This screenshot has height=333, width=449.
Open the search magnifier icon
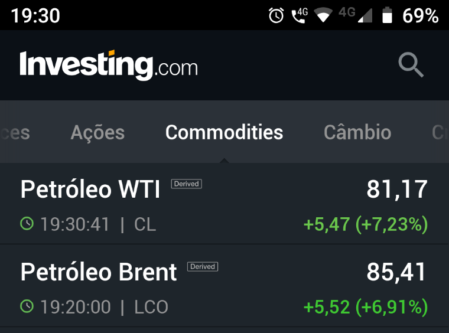coord(411,64)
